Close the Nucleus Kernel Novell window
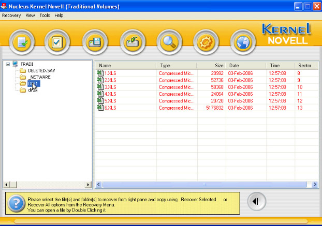Image resolution: width=322 pixels, height=226 pixels. pyautogui.click(x=317, y=6)
